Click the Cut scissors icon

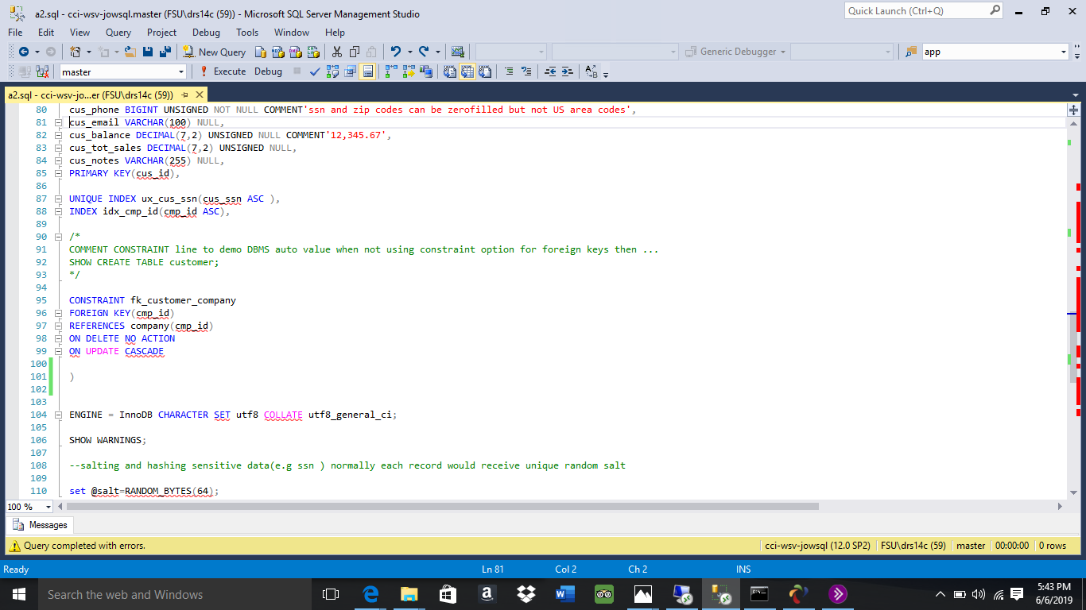click(x=336, y=52)
